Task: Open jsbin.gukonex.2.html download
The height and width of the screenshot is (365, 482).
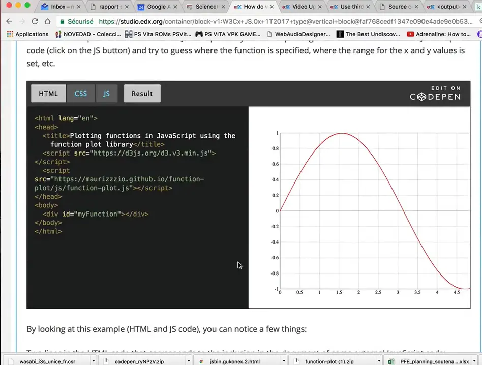Action: (234, 361)
